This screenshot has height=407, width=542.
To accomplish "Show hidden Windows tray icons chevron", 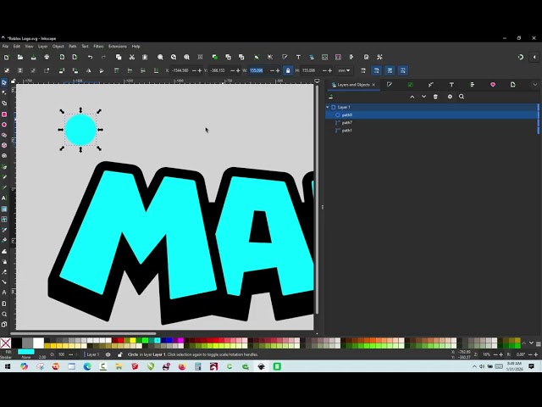I will tap(474, 366).
